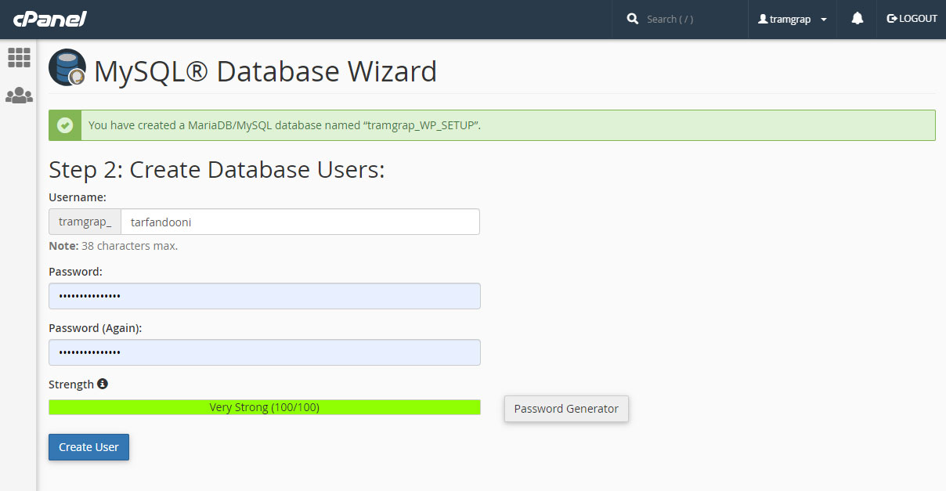Click the Very Strong strength meter bar
Screen dimensions: 946x491
(x=264, y=407)
